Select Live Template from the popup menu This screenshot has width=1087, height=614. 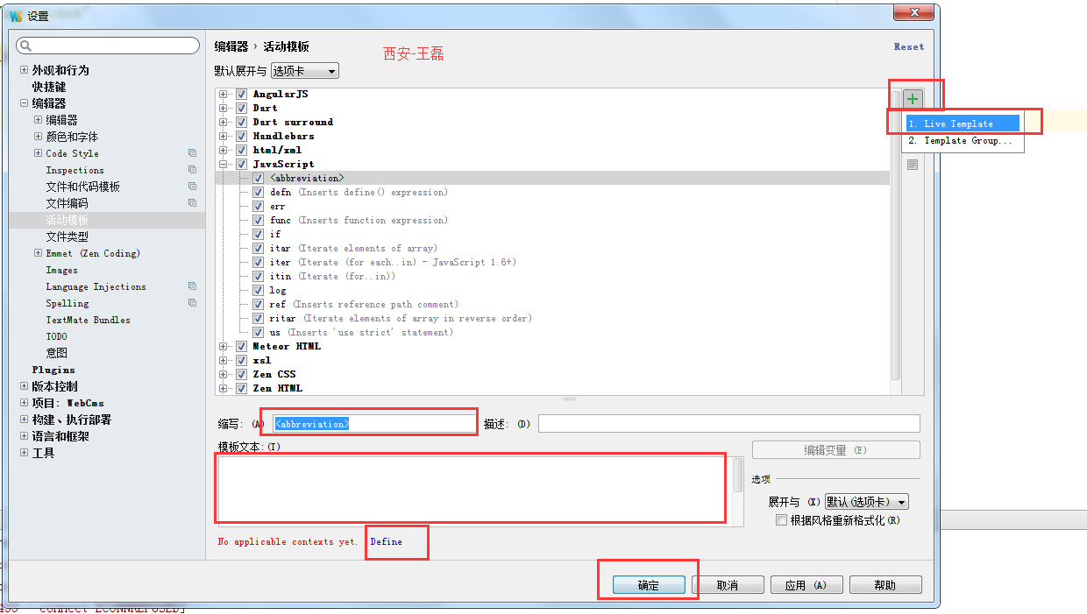coord(963,122)
